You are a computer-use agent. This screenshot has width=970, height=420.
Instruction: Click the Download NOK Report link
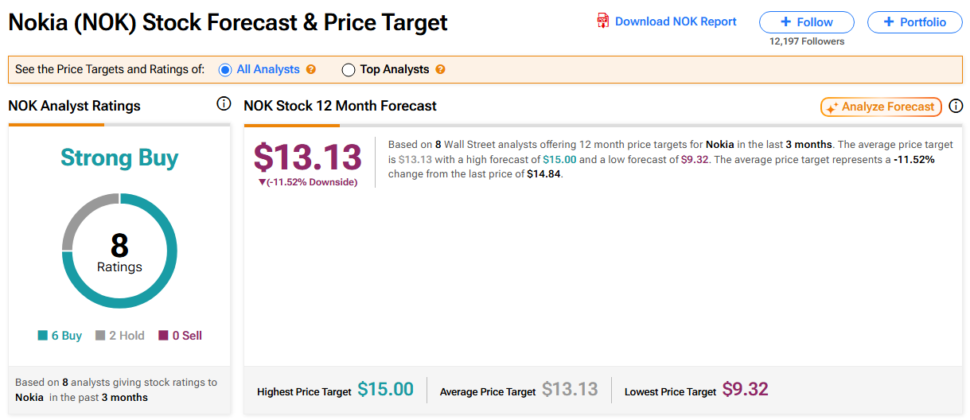pyautogui.click(x=676, y=21)
